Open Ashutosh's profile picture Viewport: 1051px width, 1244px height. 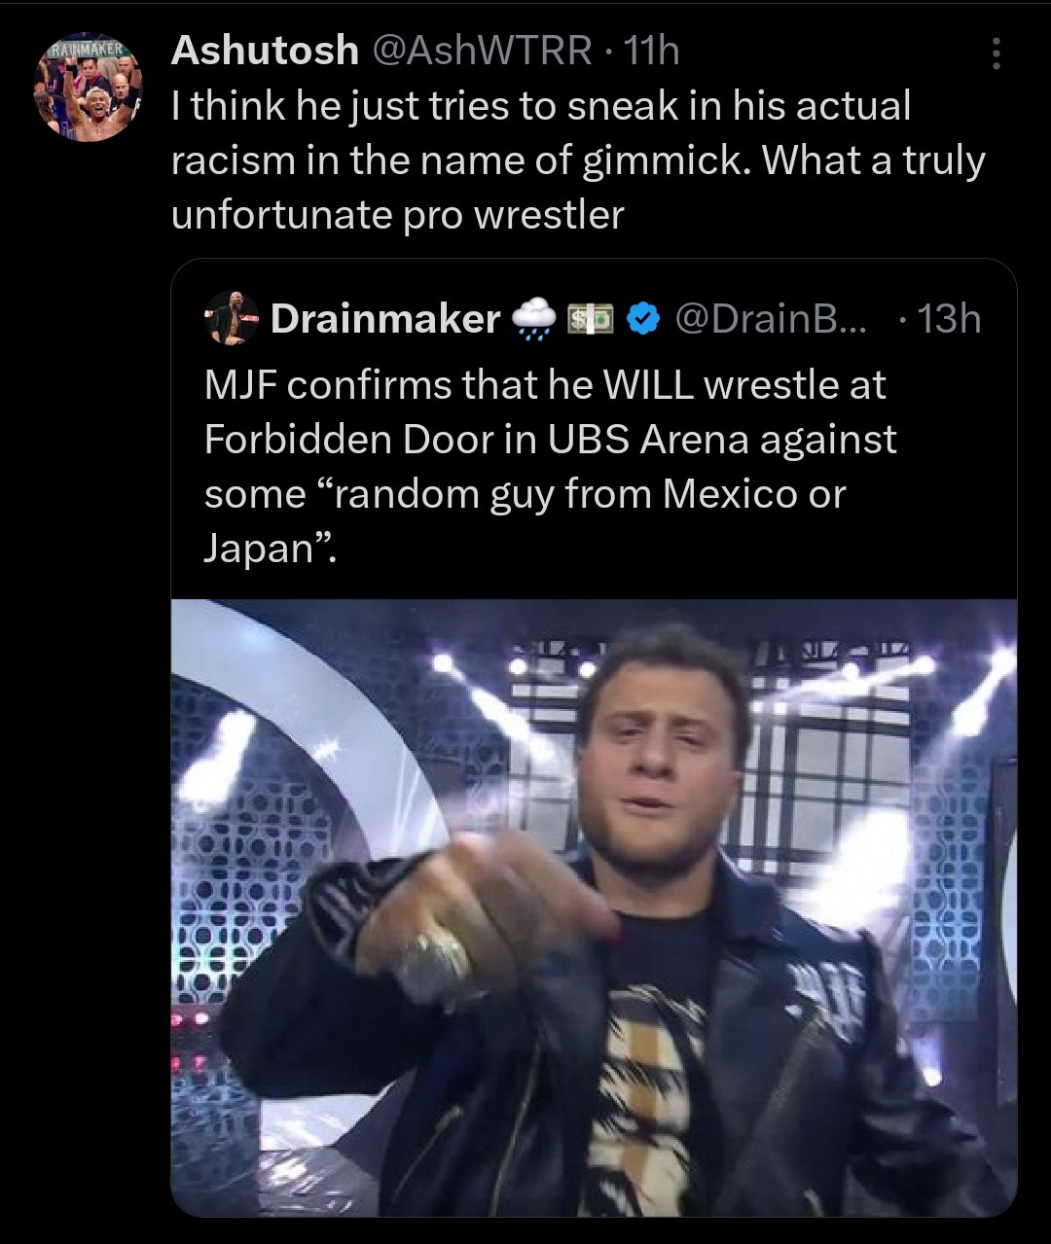click(89, 89)
